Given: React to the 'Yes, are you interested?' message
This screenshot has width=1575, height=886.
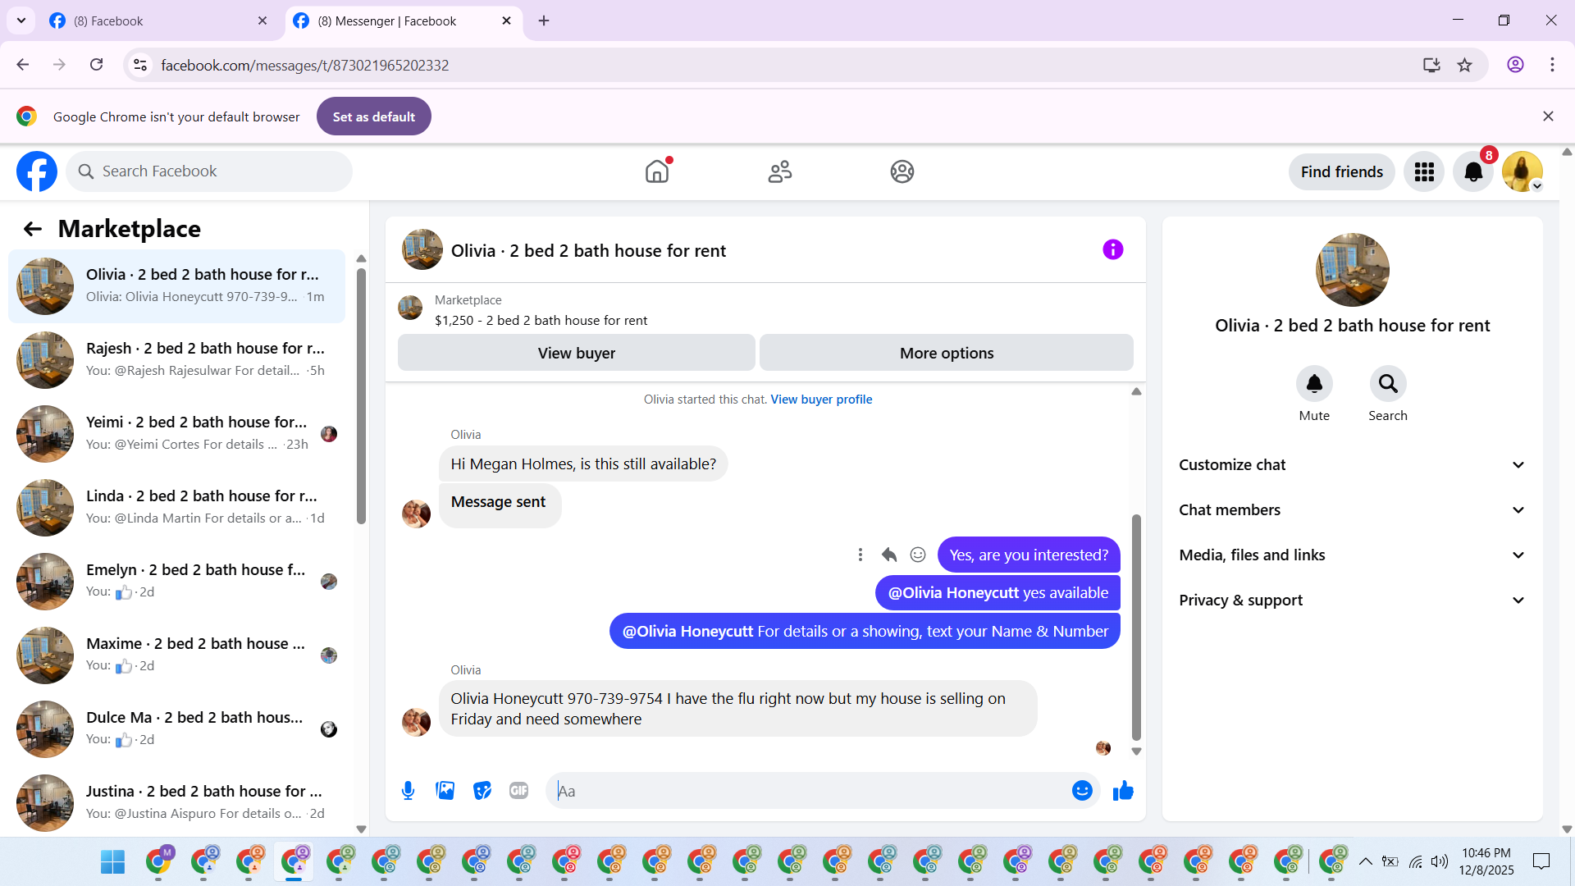Looking at the screenshot, I should tap(918, 555).
